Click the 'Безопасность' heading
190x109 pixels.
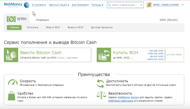click(120, 93)
